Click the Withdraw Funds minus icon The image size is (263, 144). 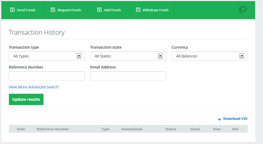[x=138, y=10]
